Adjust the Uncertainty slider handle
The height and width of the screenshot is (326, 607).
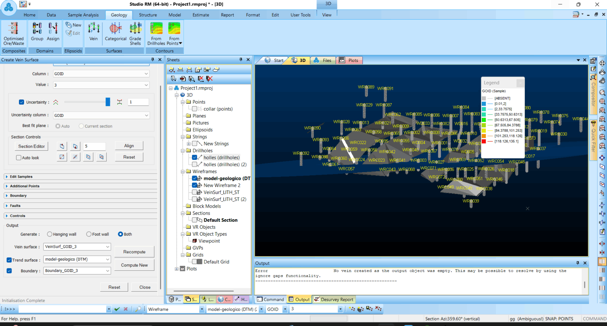(x=108, y=102)
